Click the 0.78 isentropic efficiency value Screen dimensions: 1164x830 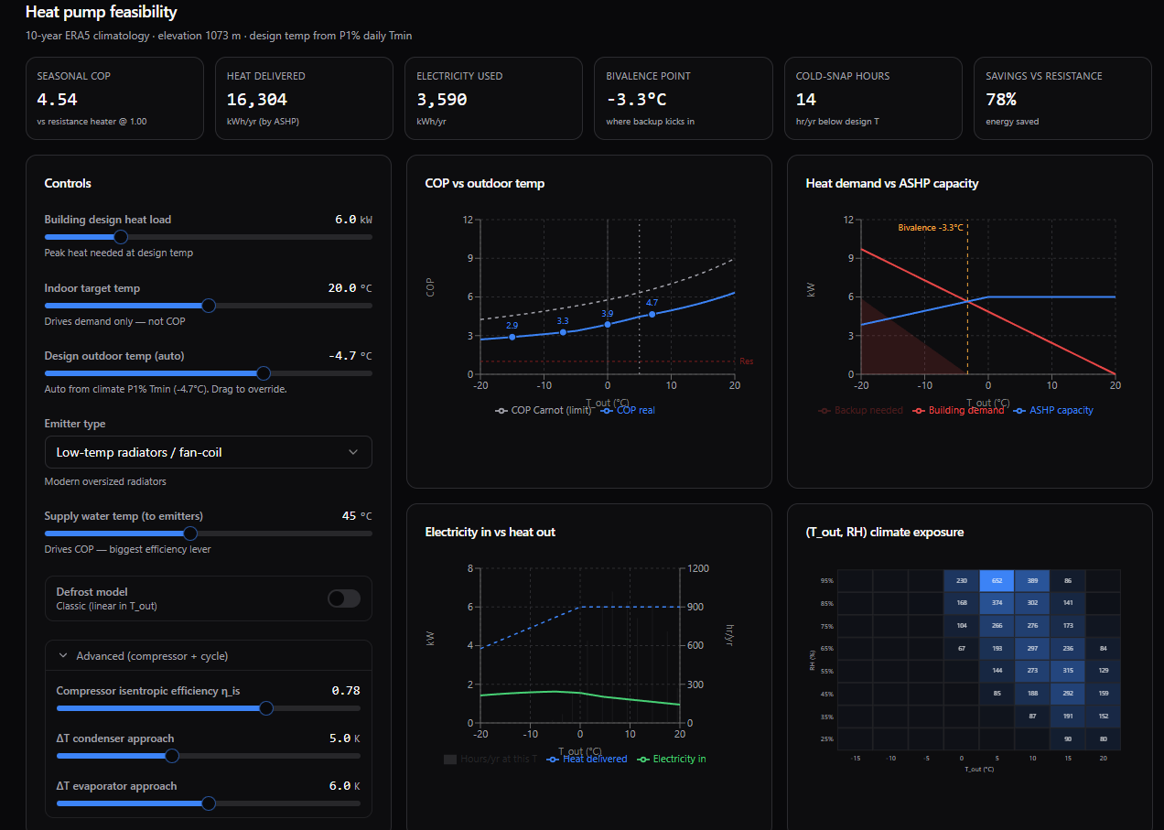point(346,691)
